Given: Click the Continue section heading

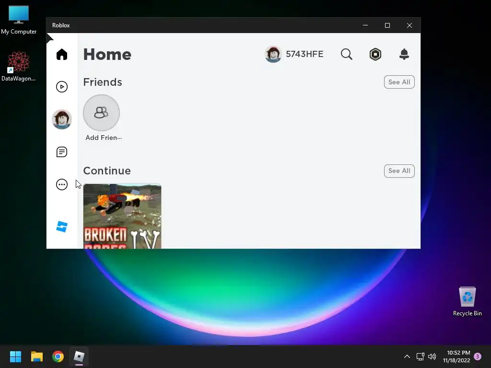Looking at the screenshot, I should coord(107,171).
